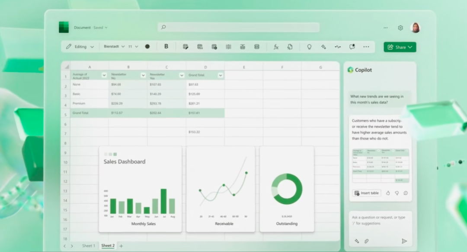Image resolution: width=467 pixels, height=252 pixels.
Task: Click the Insert table button
Action: 367,193
